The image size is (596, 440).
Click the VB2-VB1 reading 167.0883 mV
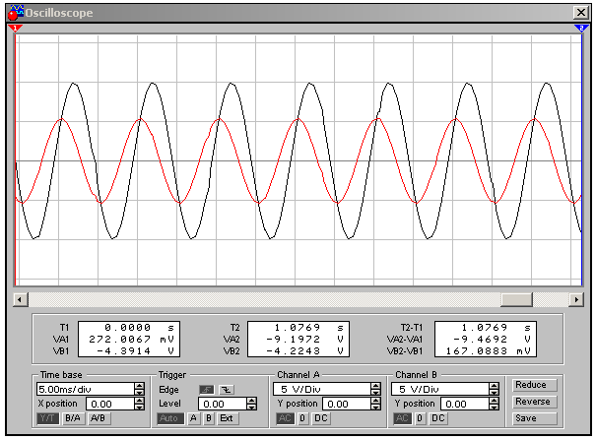pos(489,350)
